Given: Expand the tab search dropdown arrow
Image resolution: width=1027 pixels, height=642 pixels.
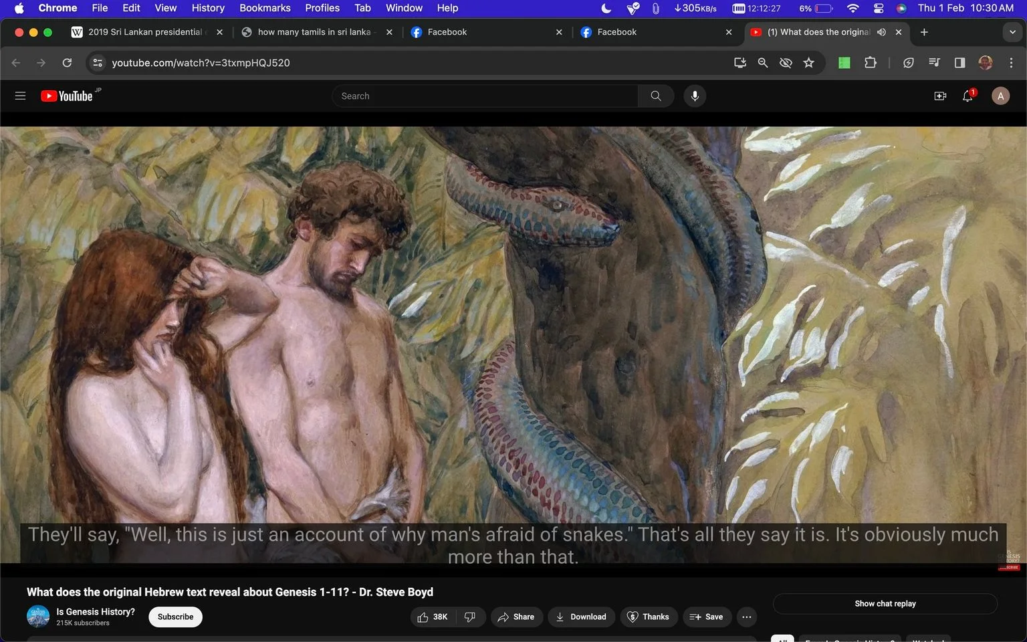Looking at the screenshot, I should tap(1012, 32).
